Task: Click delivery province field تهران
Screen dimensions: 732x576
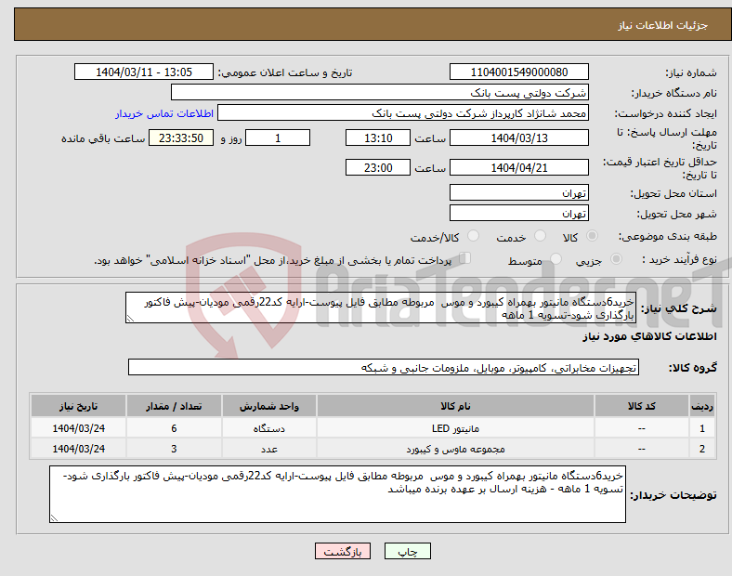Action: coord(519,192)
